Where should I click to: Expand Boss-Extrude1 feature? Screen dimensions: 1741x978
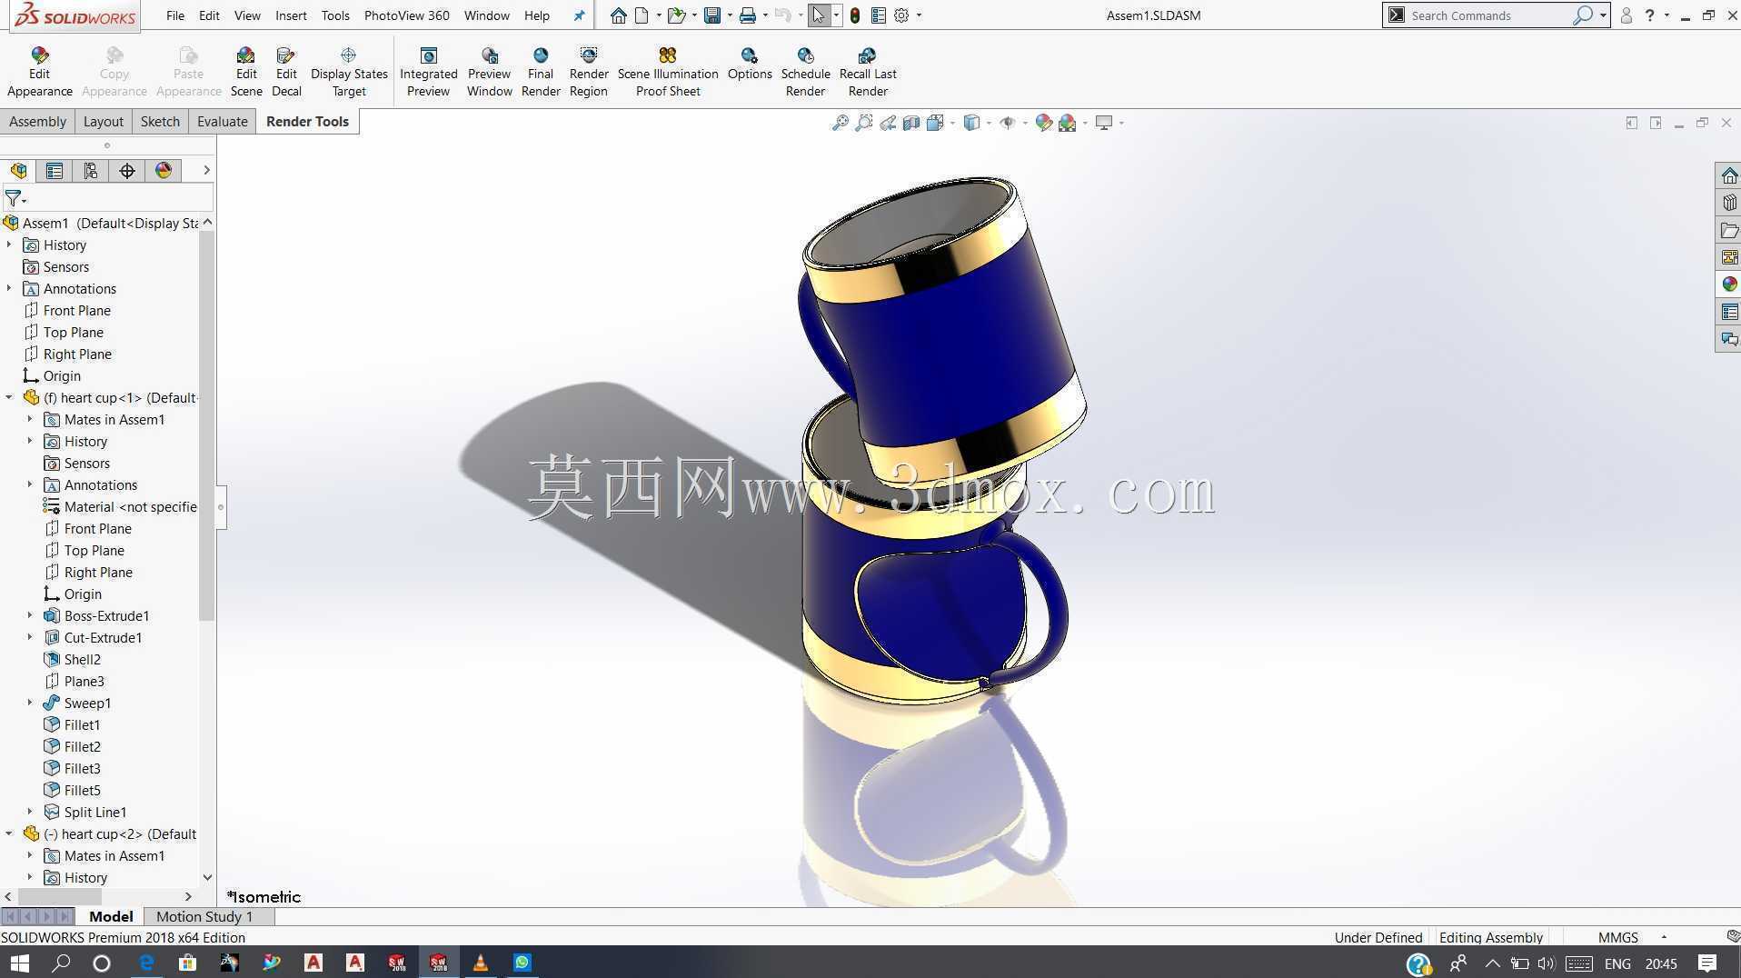(x=29, y=615)
